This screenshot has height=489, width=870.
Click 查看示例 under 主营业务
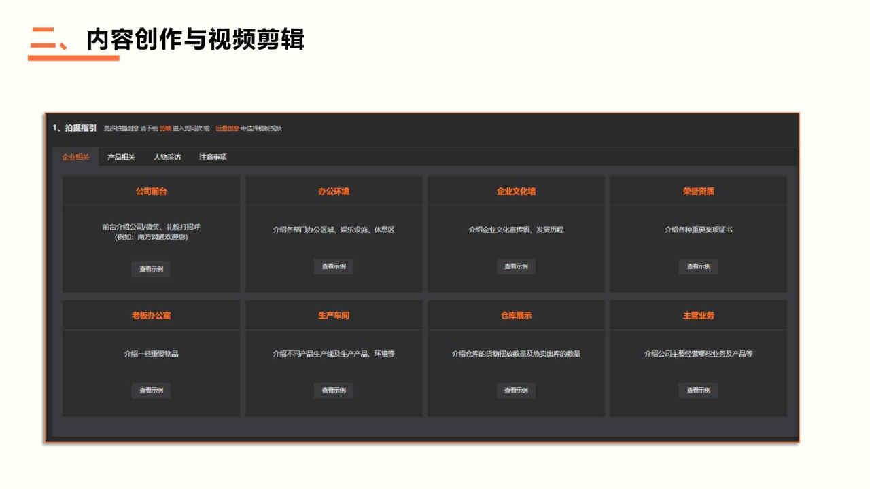[x=698, y=391]
